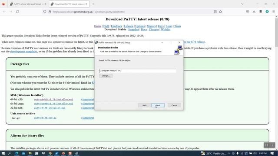Open Dropbox from taskbar
Screen dimensions: 278x156
click(x=43, y=153)
